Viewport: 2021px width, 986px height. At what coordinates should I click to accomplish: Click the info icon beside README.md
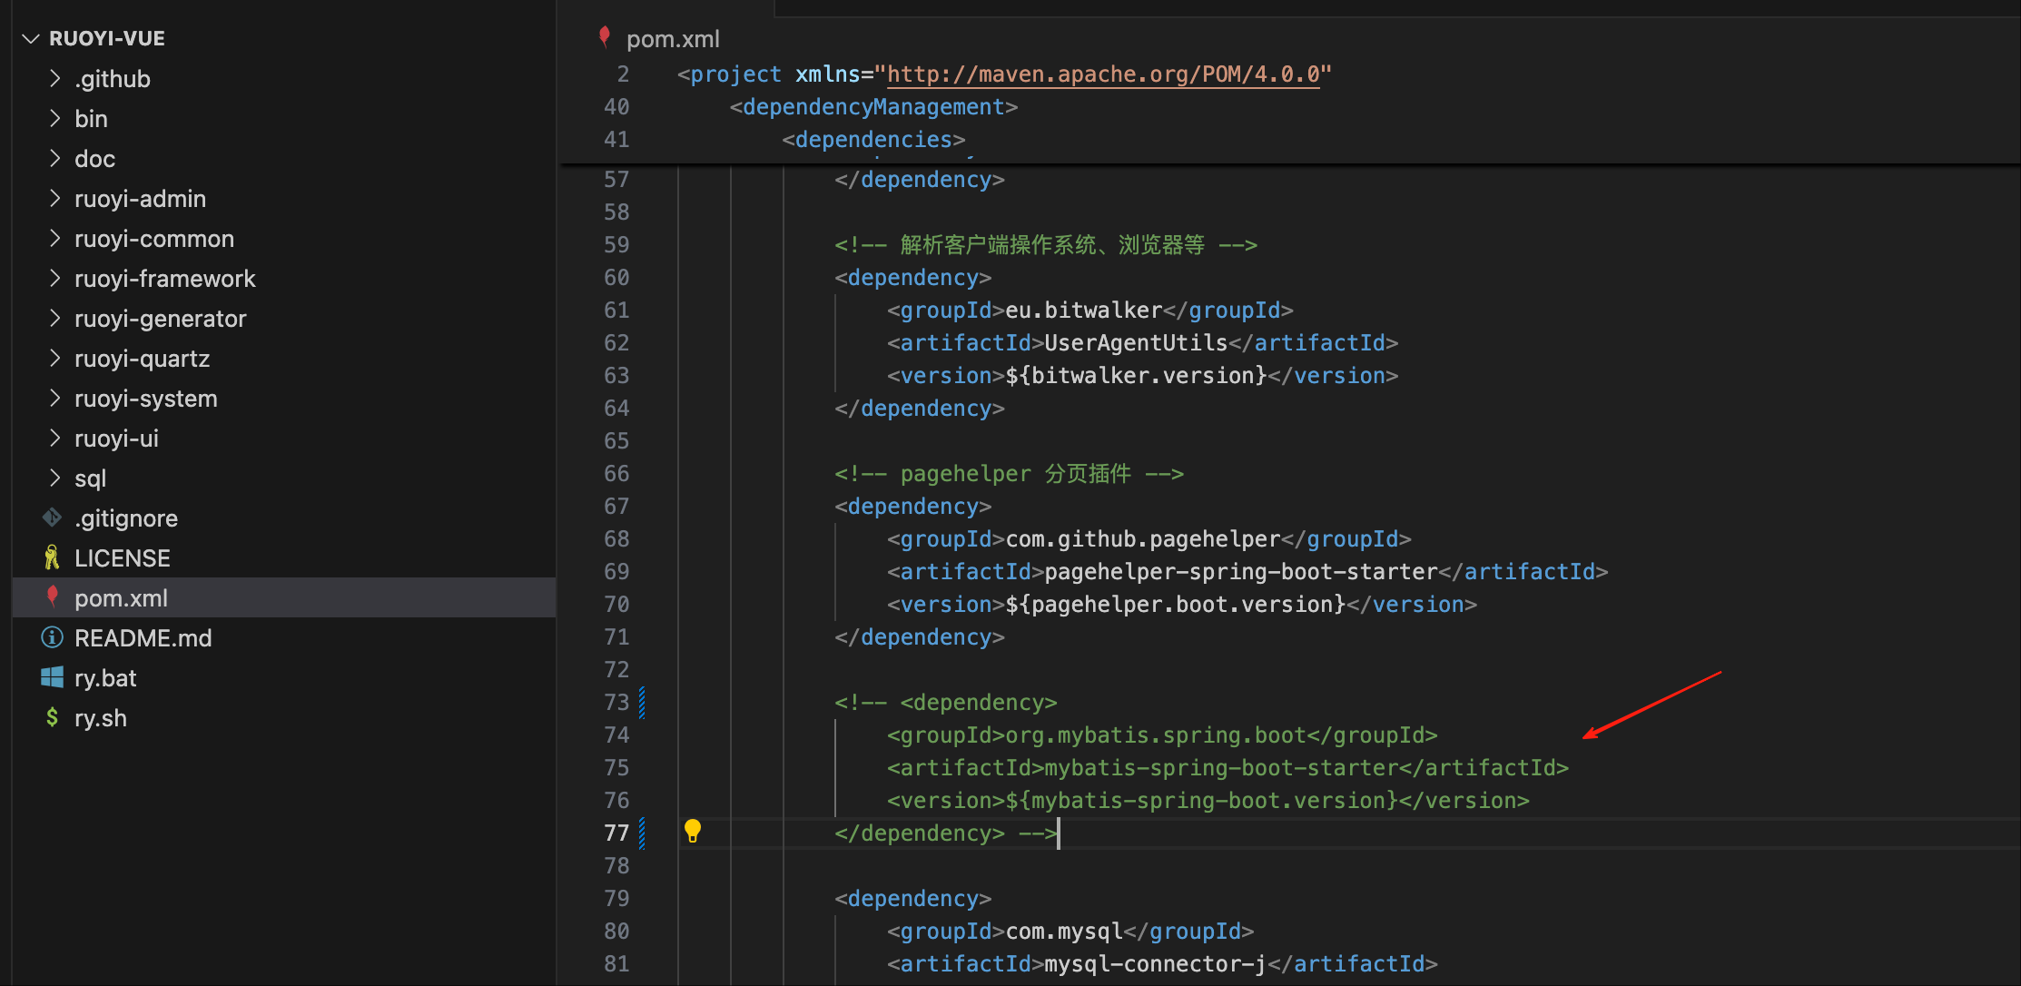pyautogui.click(x=52, y=637)
